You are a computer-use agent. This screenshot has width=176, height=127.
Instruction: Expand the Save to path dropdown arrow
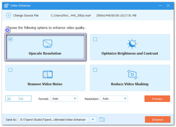[93, 119]
